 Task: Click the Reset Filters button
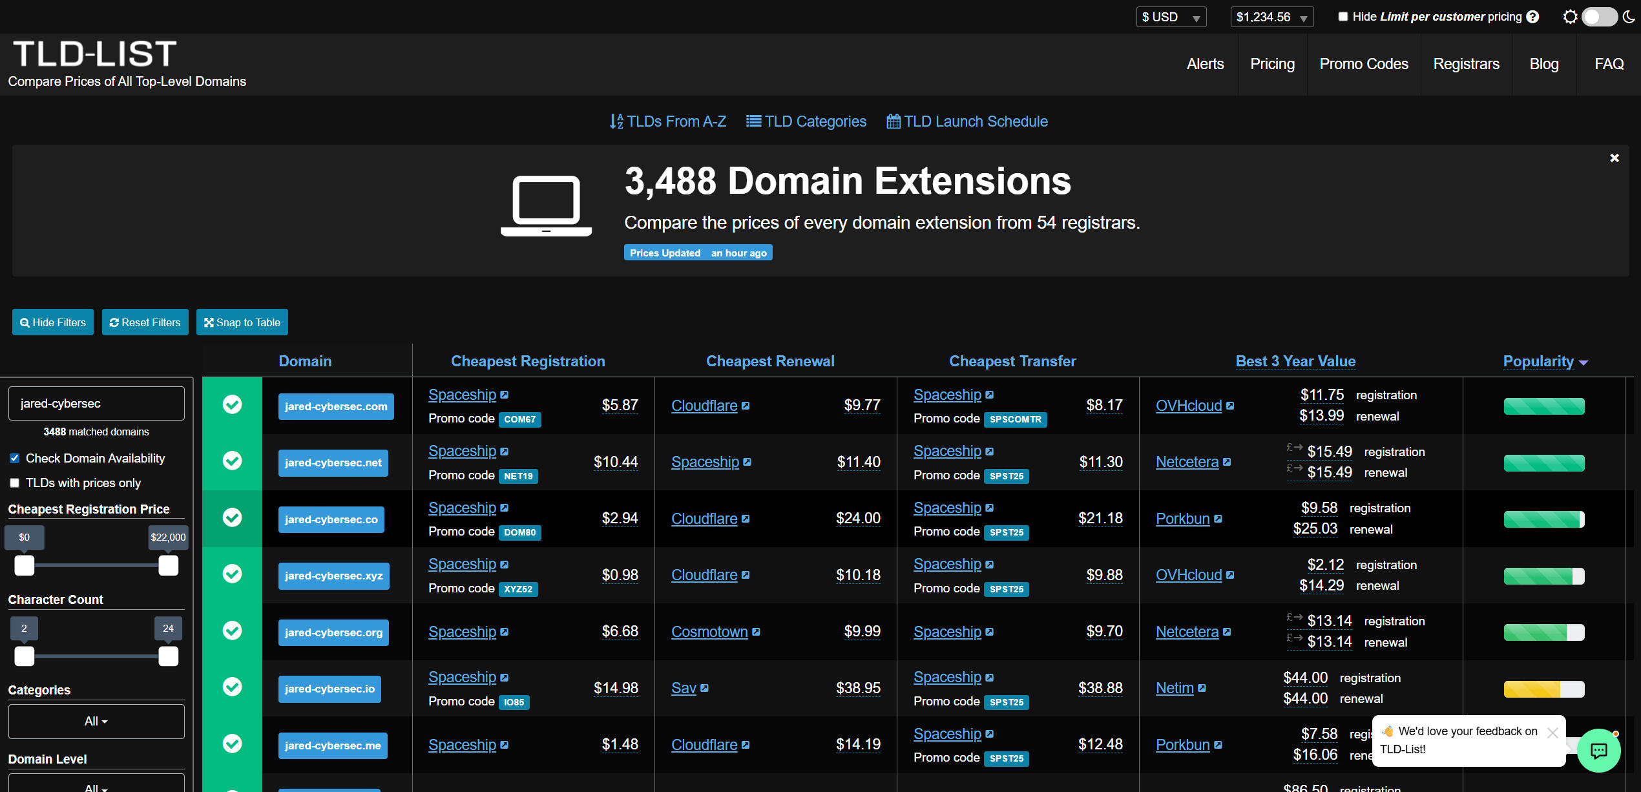click(x=145, y=322)
